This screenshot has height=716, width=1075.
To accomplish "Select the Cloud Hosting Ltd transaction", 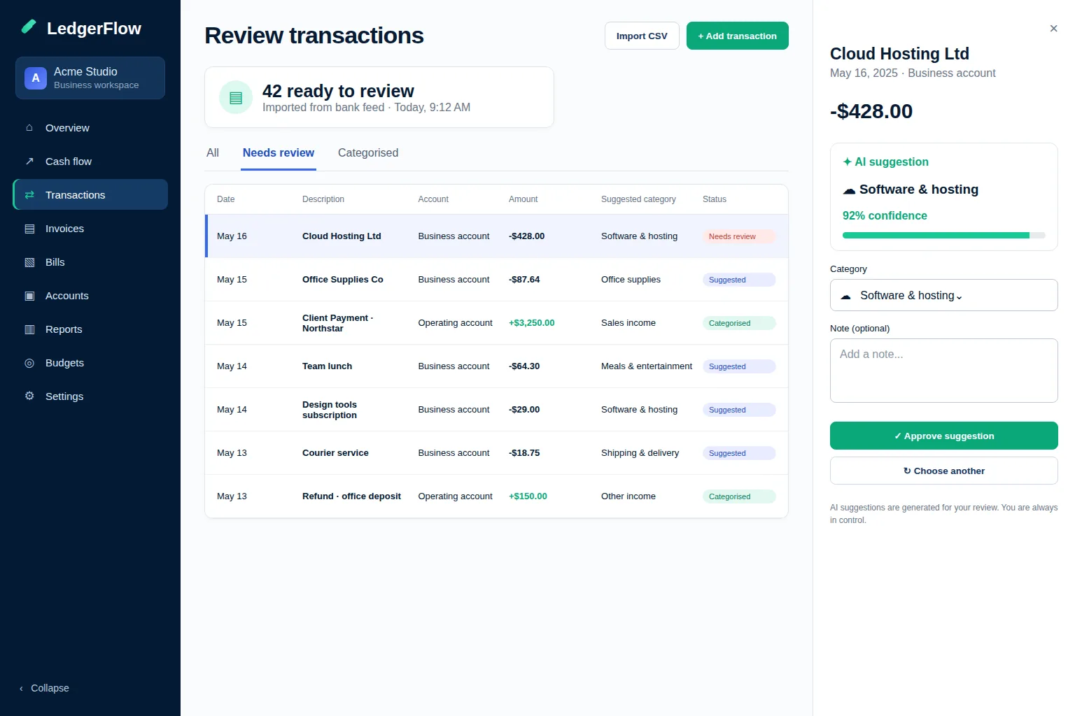I will (x=496, y=236).
